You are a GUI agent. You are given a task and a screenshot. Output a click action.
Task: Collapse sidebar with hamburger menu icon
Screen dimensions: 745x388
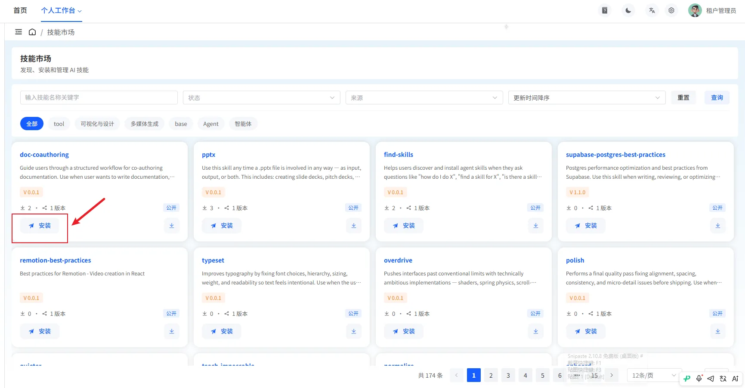coord(19,32)
